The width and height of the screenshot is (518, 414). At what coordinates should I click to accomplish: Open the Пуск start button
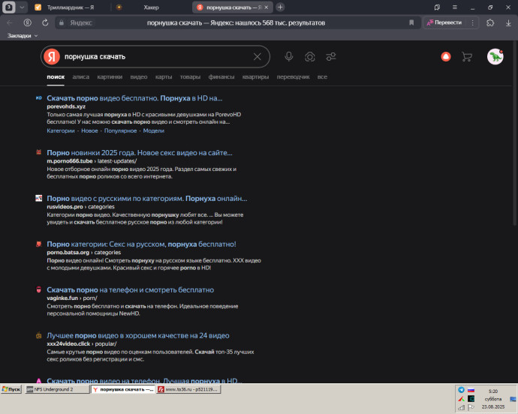tap(11, 389)
